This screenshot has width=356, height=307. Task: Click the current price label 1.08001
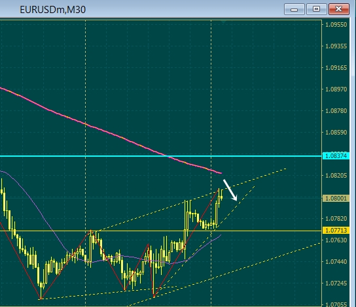tap(336, 199)
